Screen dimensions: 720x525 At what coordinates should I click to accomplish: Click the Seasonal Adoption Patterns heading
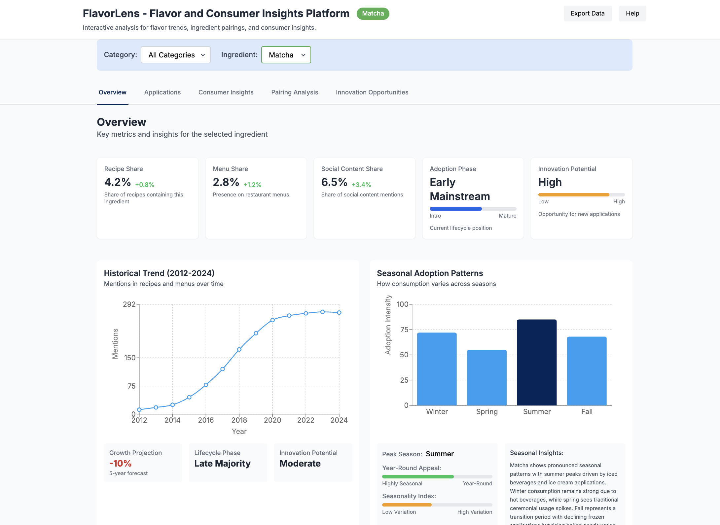(430, 273)
